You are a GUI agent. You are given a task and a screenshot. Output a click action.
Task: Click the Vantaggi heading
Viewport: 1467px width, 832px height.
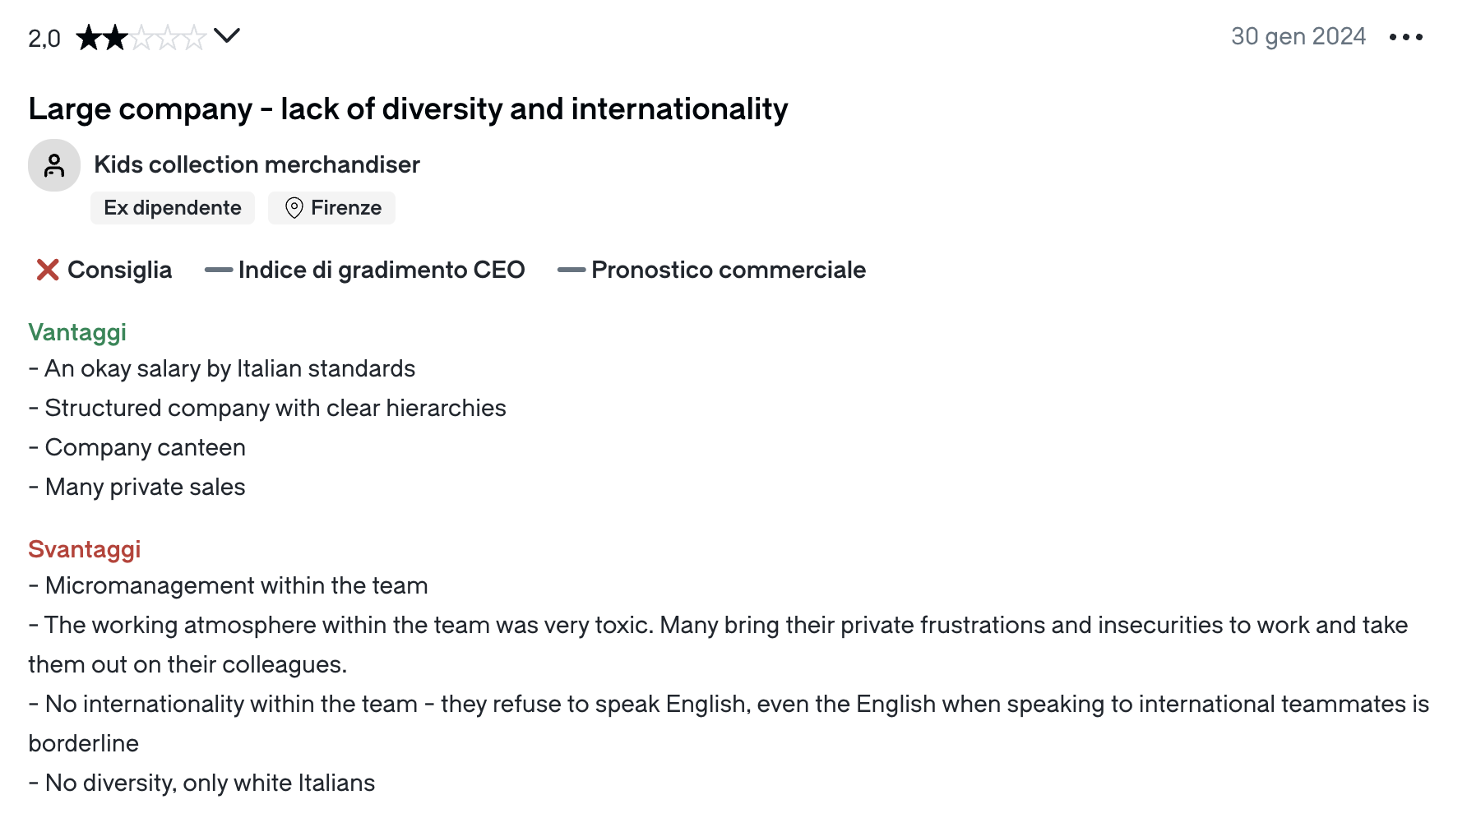point(77,332)
